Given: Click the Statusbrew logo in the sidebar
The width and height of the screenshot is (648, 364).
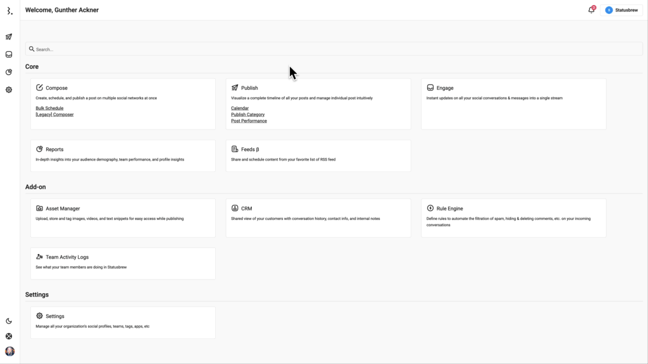Looking at the screenshot, I should coord(9,11).
